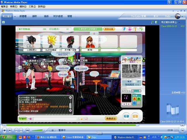The image size is (187, 140).
Task: Show hidden system tray icons arrow
Action: pyautogui.click(x=162, y=137)
